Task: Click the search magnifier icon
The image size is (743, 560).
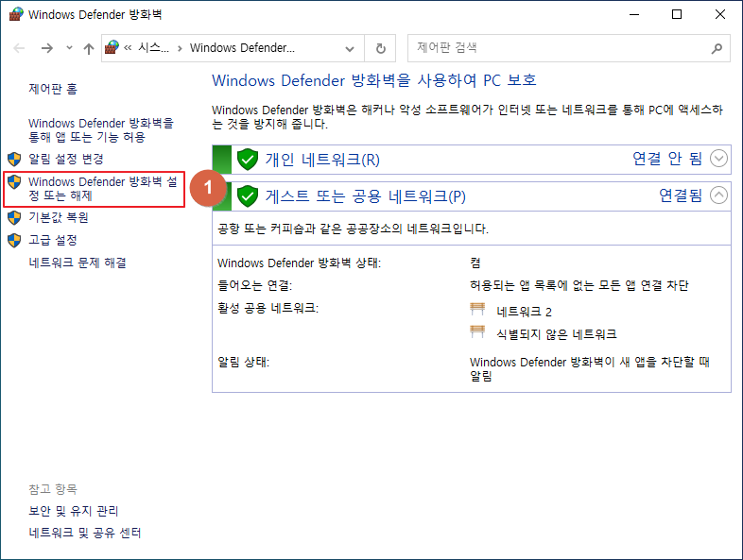Action: [717, 48]
